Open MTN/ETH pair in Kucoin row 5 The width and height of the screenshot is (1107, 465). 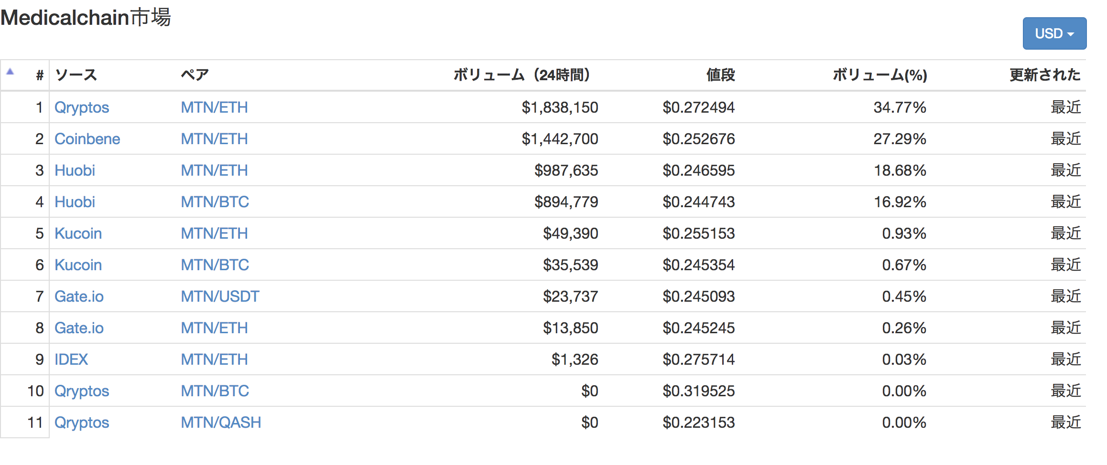215,233
